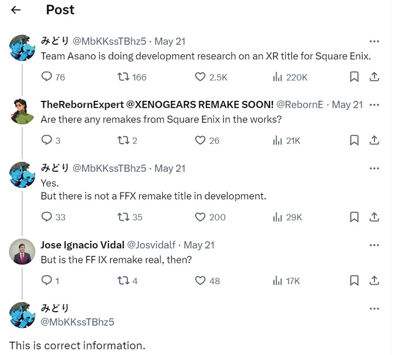The height and width of the screenshot is (355, 404).
Task: Bookmark the Team Asano XR title tweet
Action: (x=354, y=77)
